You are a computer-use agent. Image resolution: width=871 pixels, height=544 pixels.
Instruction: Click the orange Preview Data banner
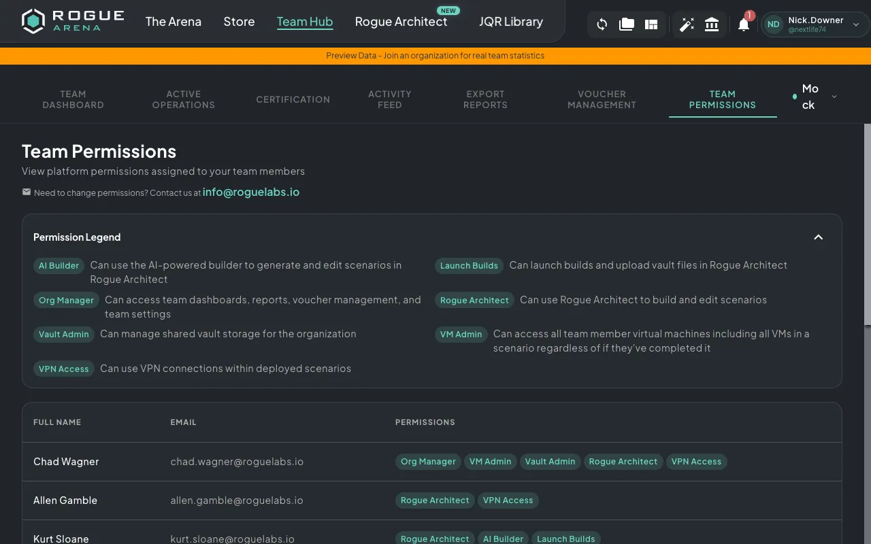435,56
